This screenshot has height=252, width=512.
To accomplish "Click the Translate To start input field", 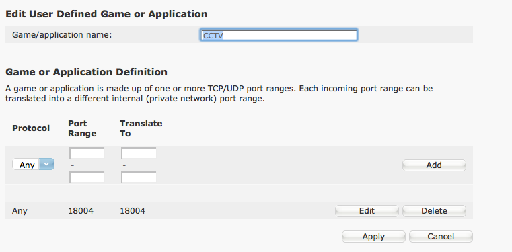I will coord(139,153).
